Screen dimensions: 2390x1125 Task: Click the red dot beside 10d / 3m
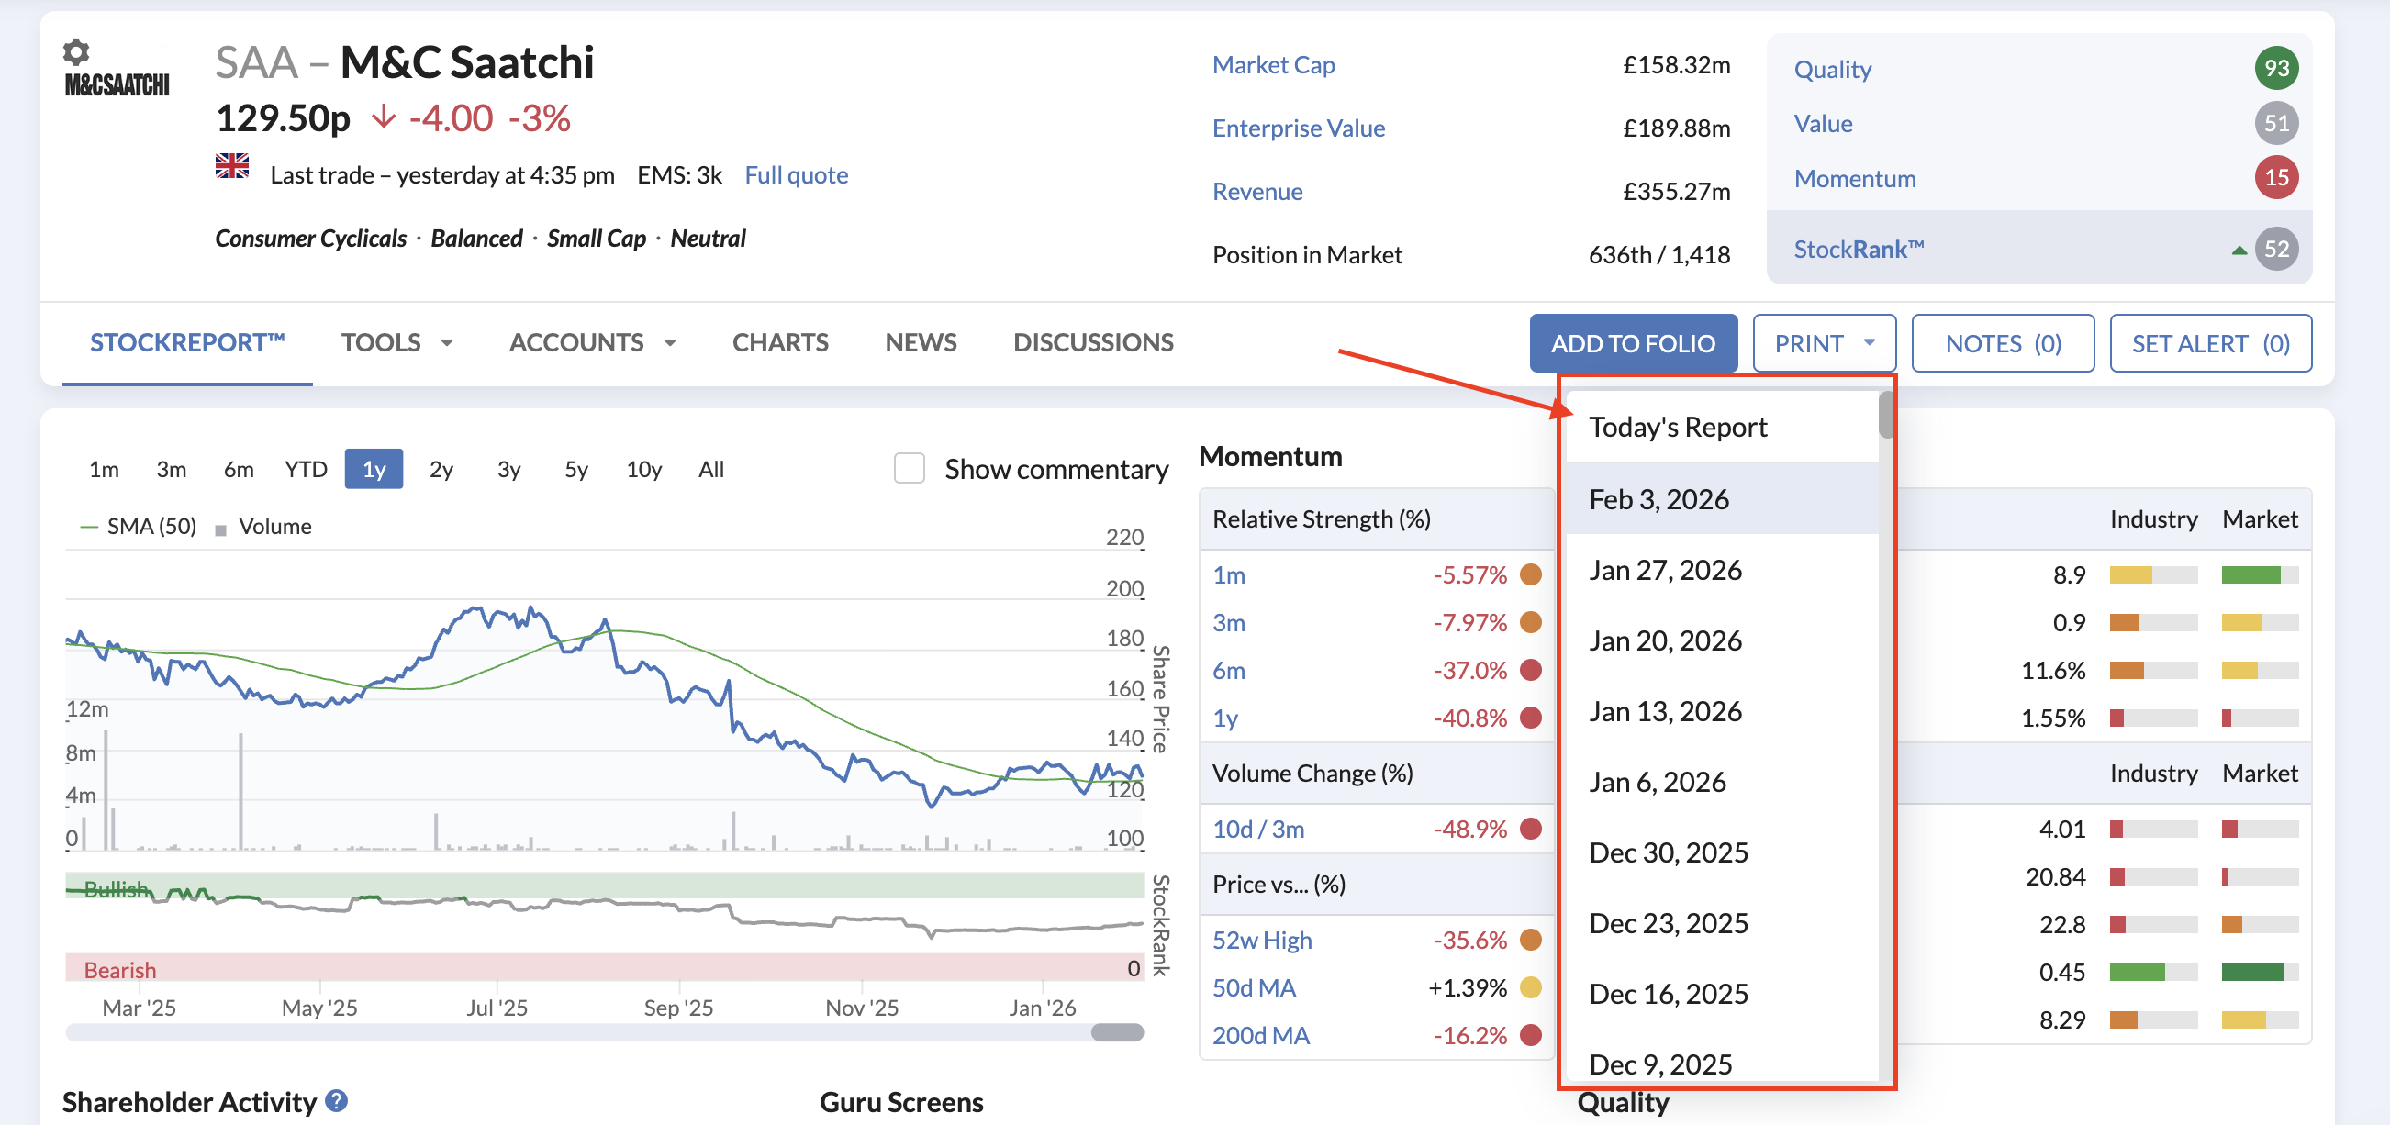[x=1531, y=829]
